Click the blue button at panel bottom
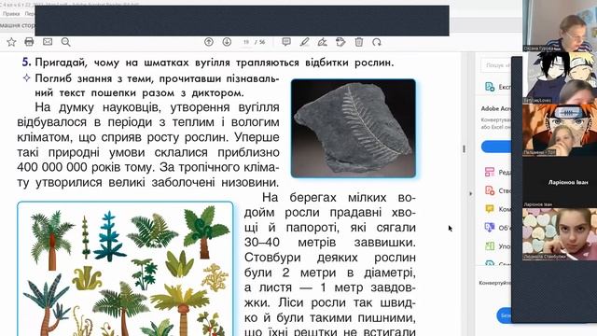The height and width of the screenshot is (336, 597). pyautogui.click(x=504, y=315)
